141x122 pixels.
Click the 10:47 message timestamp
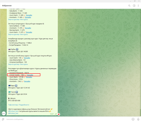pos(52,114)
